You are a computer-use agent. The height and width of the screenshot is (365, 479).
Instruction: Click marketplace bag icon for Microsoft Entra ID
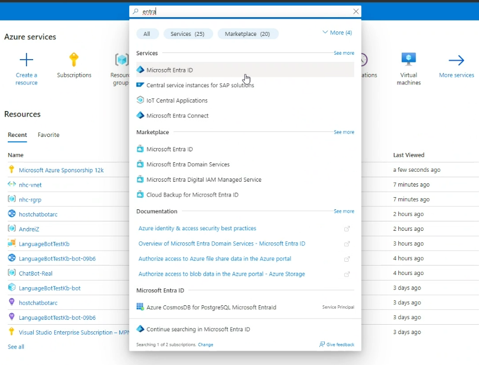click(140, 149)
